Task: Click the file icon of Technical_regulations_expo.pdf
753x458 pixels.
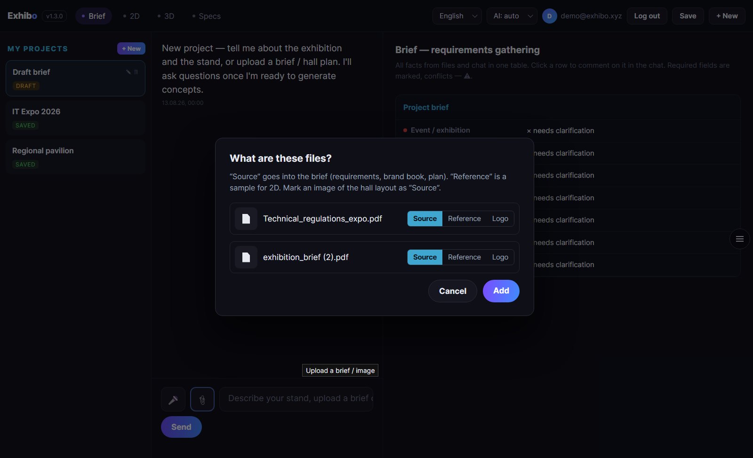Action: click(x=246, y=219)
